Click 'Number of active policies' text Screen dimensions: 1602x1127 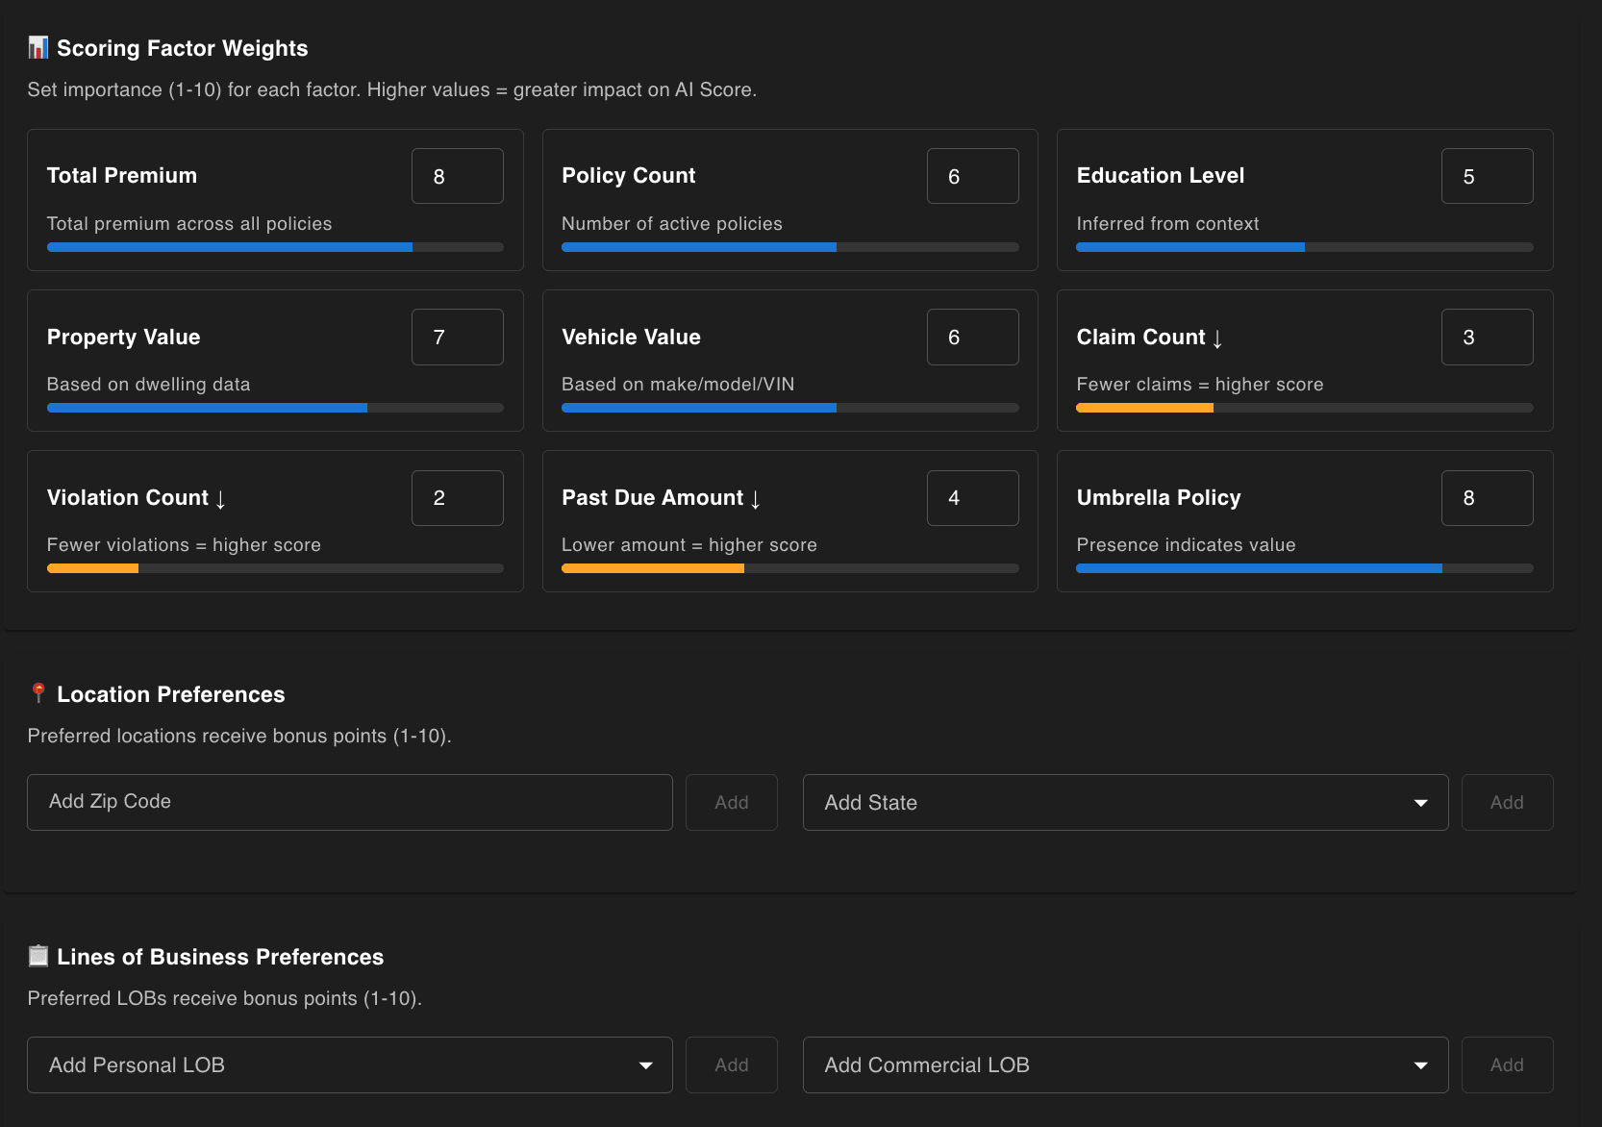tap(672, 223)
